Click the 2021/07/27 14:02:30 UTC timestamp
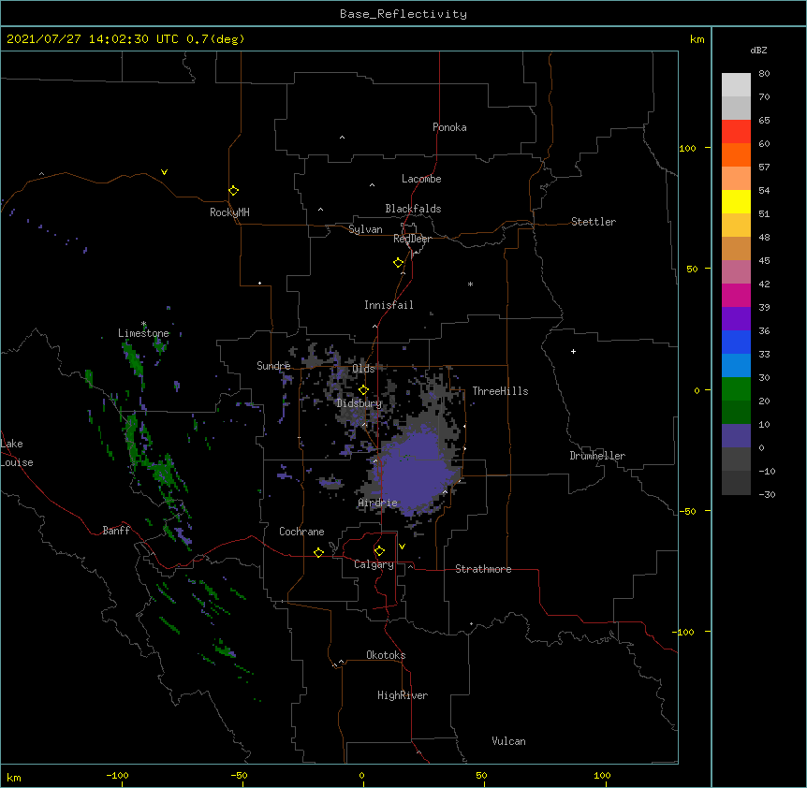 (x=93, y=39)
